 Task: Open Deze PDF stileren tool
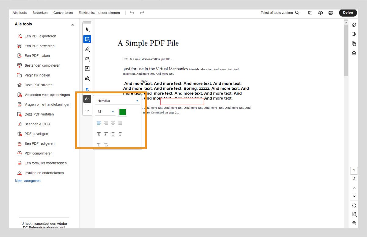pos(39,85)
